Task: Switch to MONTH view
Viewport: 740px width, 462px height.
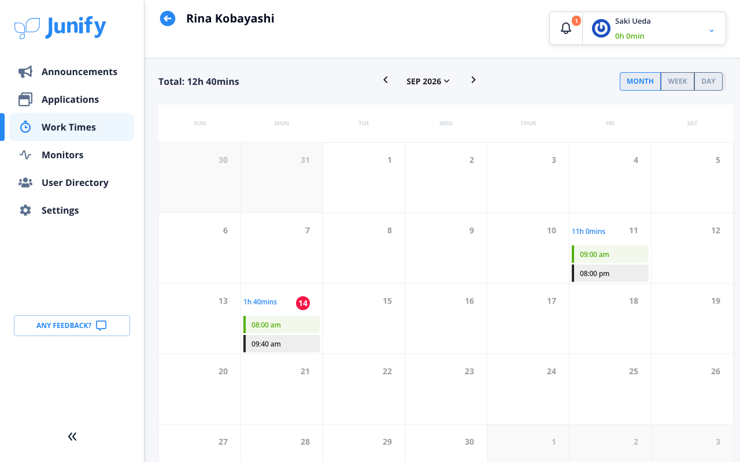Action: pyautogui.click(x=640, y=81)
